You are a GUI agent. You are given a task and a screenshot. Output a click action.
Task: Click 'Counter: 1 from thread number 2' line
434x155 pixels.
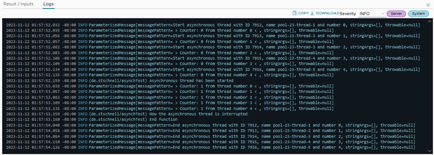[x=170, y=97]
